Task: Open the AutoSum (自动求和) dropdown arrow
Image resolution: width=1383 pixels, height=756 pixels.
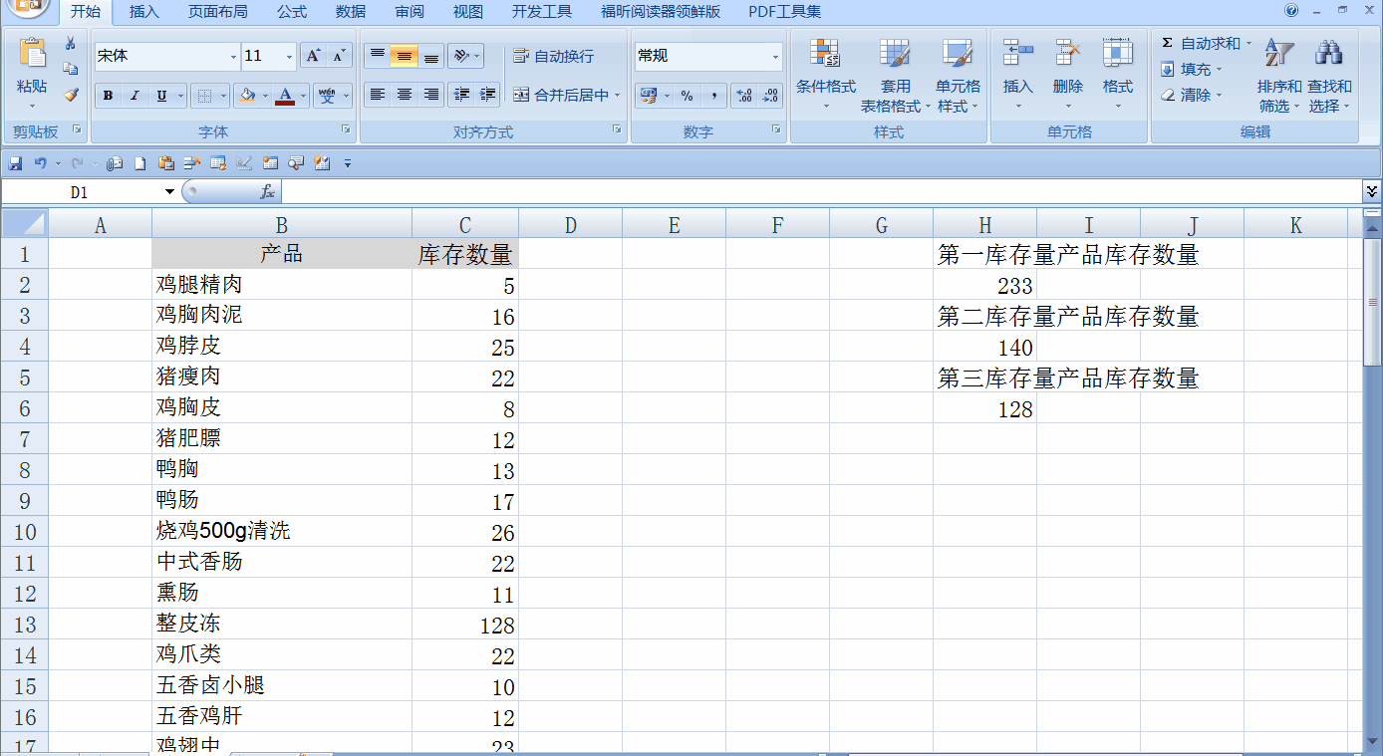Action: click(x=1248, y=43)
